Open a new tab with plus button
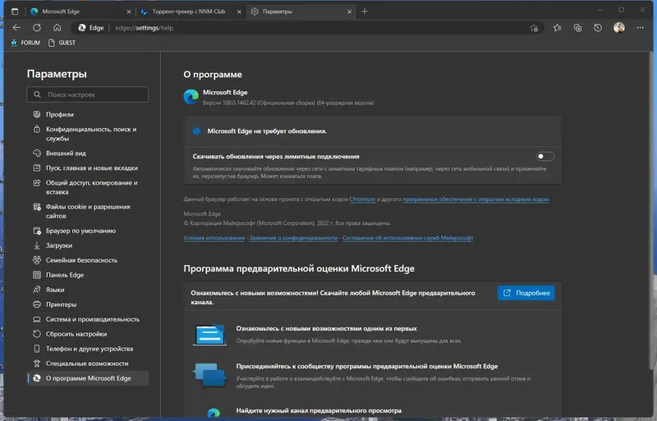657x421 pixels. pyautogui.click(x=365, y=11)
